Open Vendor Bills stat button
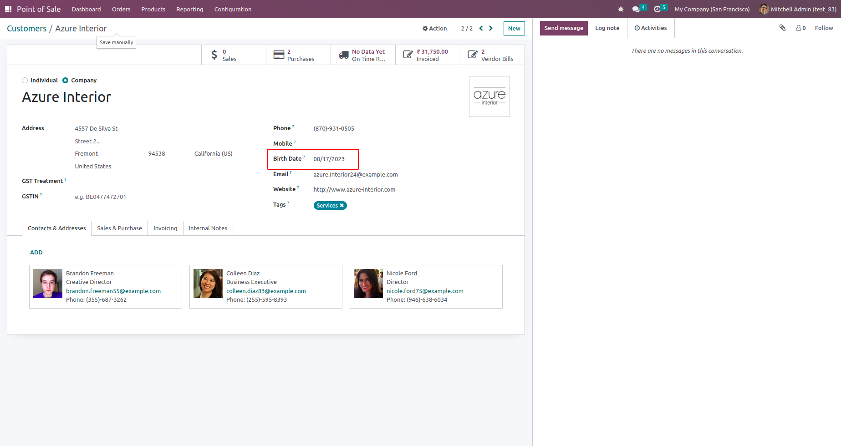 pyautogui.click(x=492, y=55)
